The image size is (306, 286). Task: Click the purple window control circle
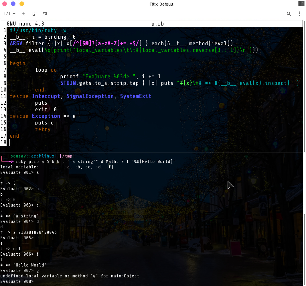tap(13, 4)
